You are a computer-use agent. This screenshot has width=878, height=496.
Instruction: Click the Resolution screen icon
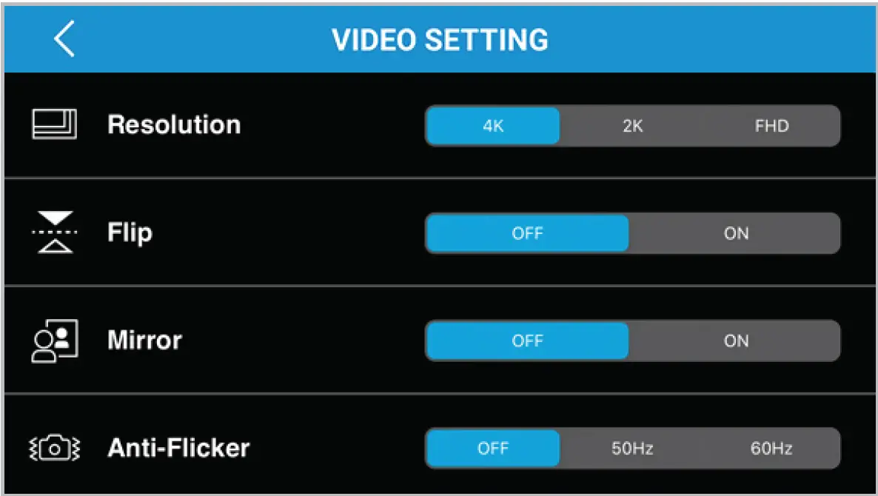pos(54,124)
